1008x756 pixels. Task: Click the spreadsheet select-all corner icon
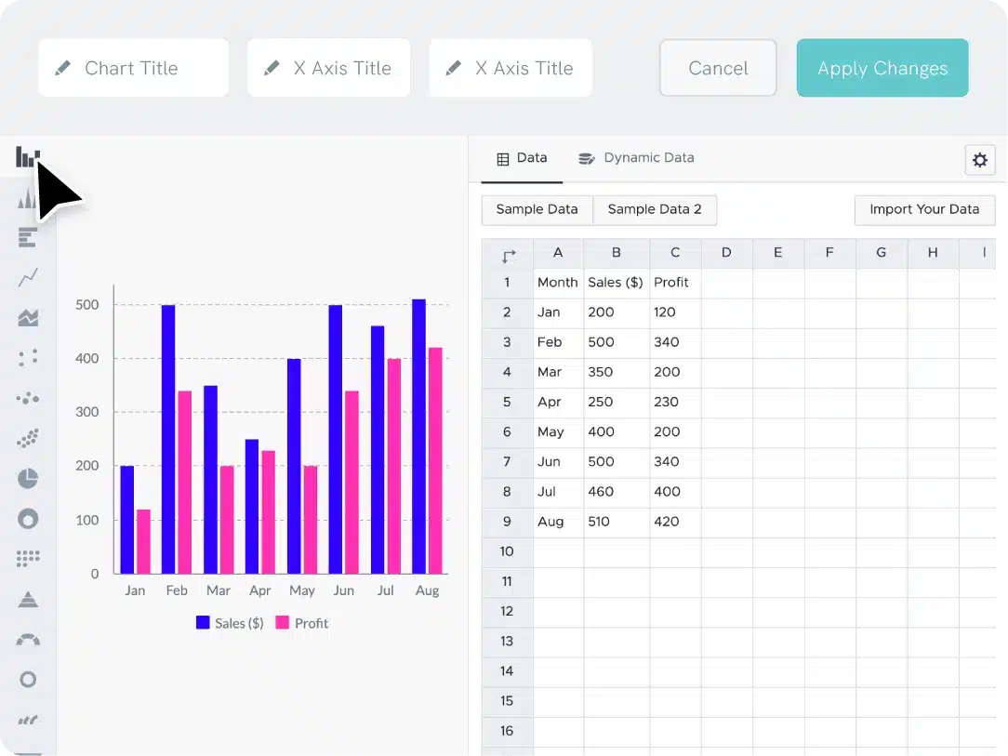click(509, 256)
